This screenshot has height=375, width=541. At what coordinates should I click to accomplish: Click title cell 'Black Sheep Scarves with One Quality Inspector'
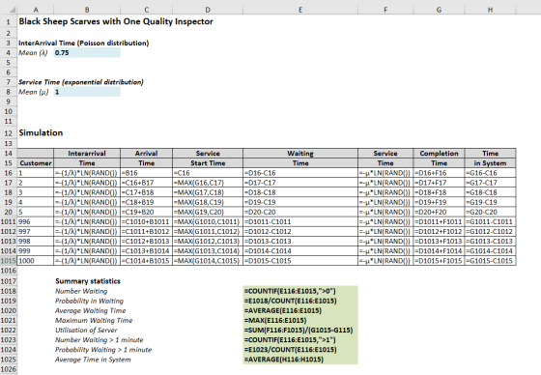[116, 21]
